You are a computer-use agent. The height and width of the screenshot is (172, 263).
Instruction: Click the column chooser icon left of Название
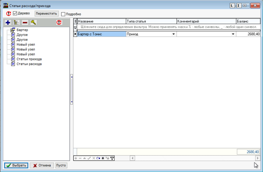point(75,21)
